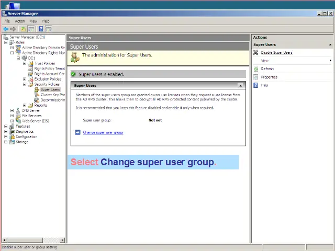Expand the Trust Policies node

click(x=25, y=63)
